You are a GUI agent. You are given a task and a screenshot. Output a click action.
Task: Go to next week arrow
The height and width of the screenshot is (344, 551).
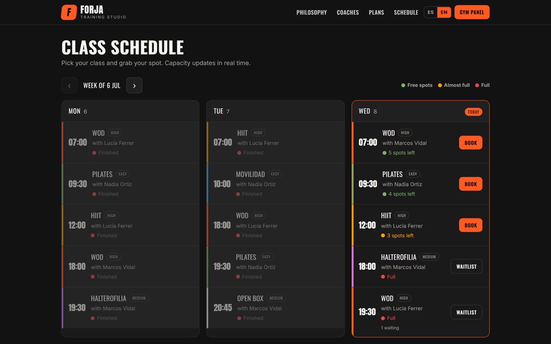pos(134,85)
